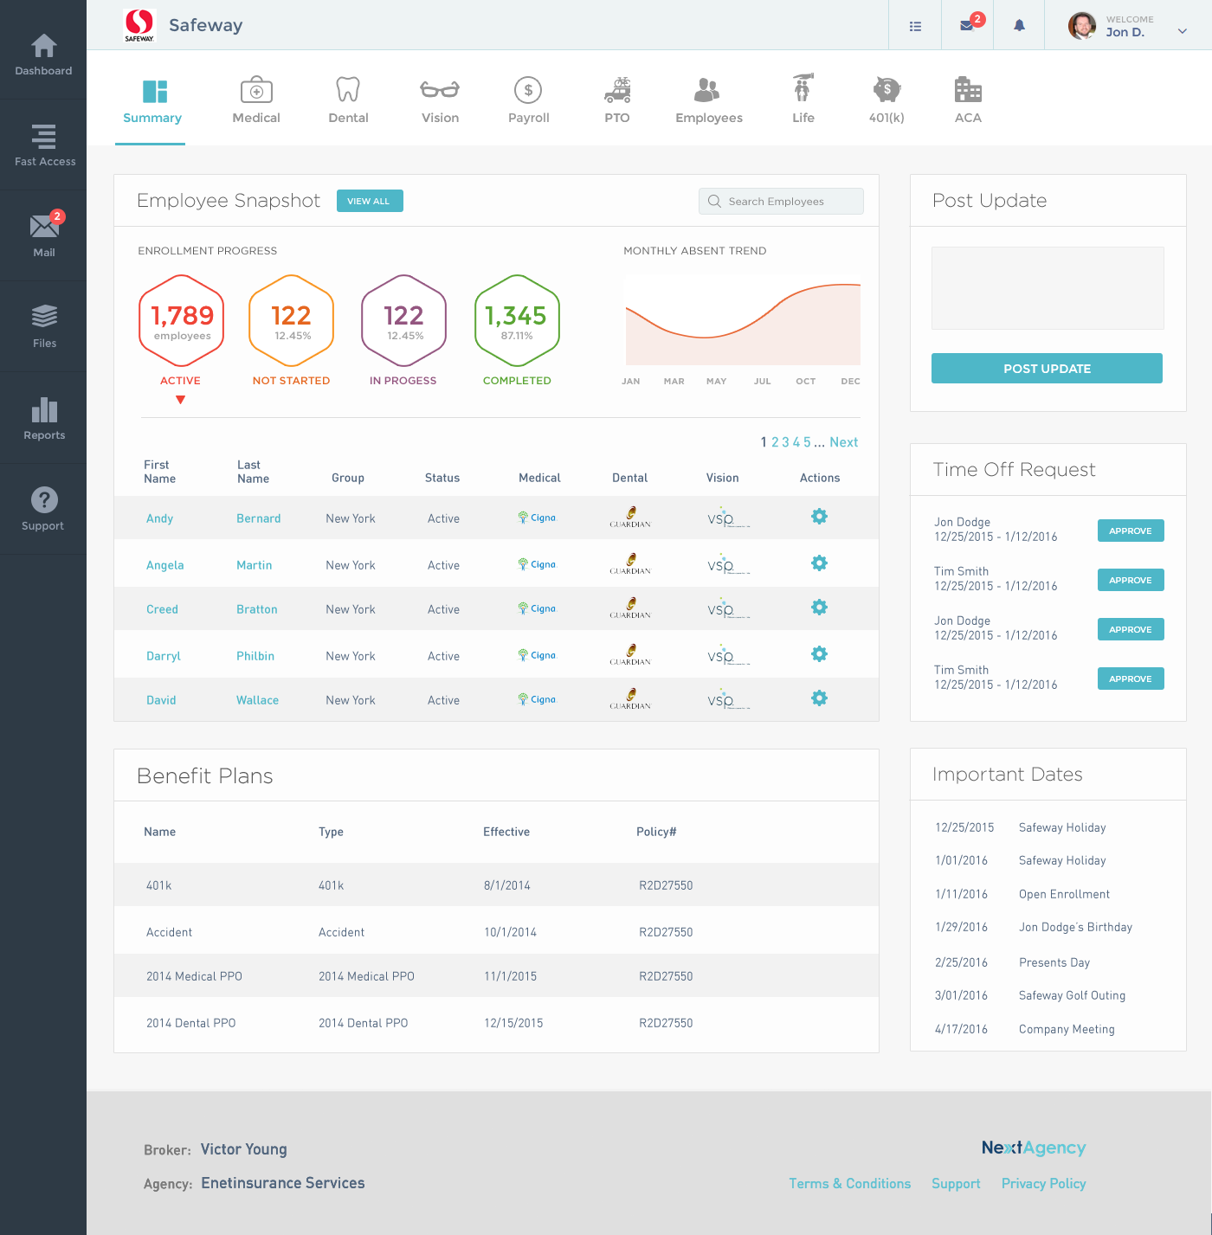Click the NextAgency logo in footer
Screen dimensions: 1212x1235
(x=1034, y=1148)
